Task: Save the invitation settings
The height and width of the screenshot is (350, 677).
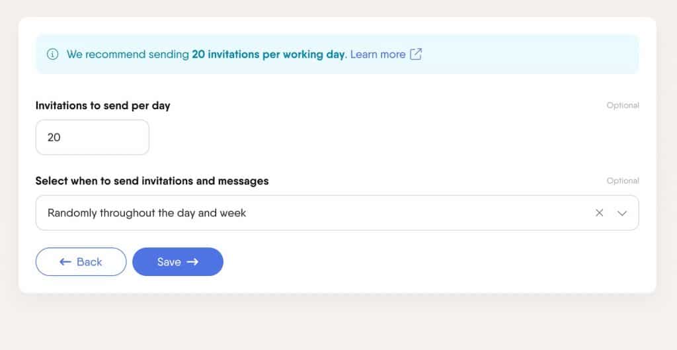Action: coord(178,262)
